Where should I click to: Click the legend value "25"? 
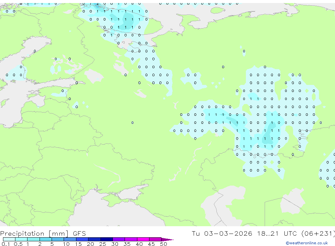coord(103,244)
